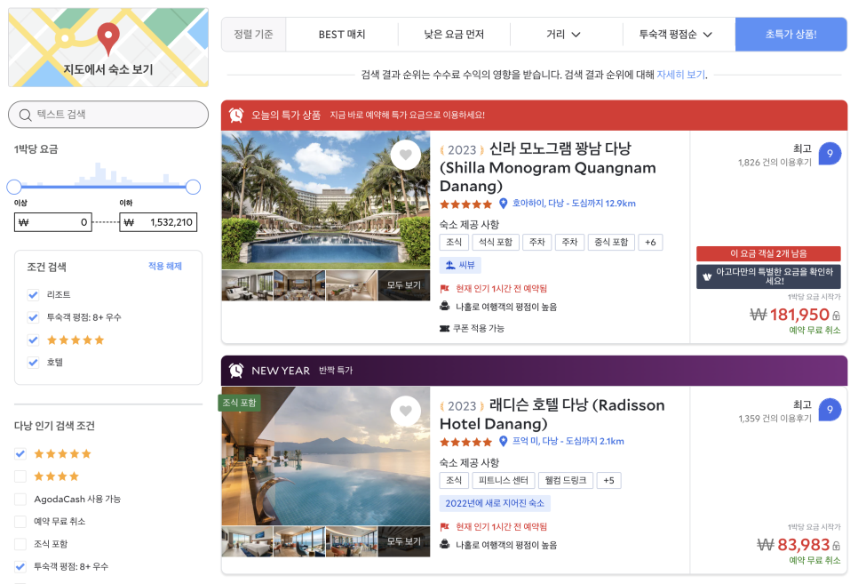858x584 pixels.
Task: Click the score 9 badge for Shilla Monogram
Action: pyautogui.click(x=830, y=154)
